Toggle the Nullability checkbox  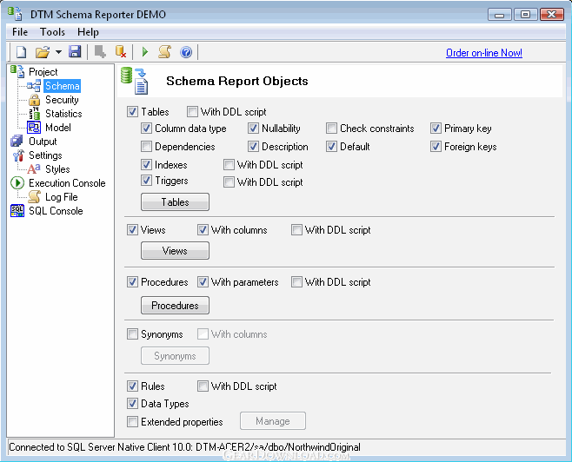click(253, 129)
